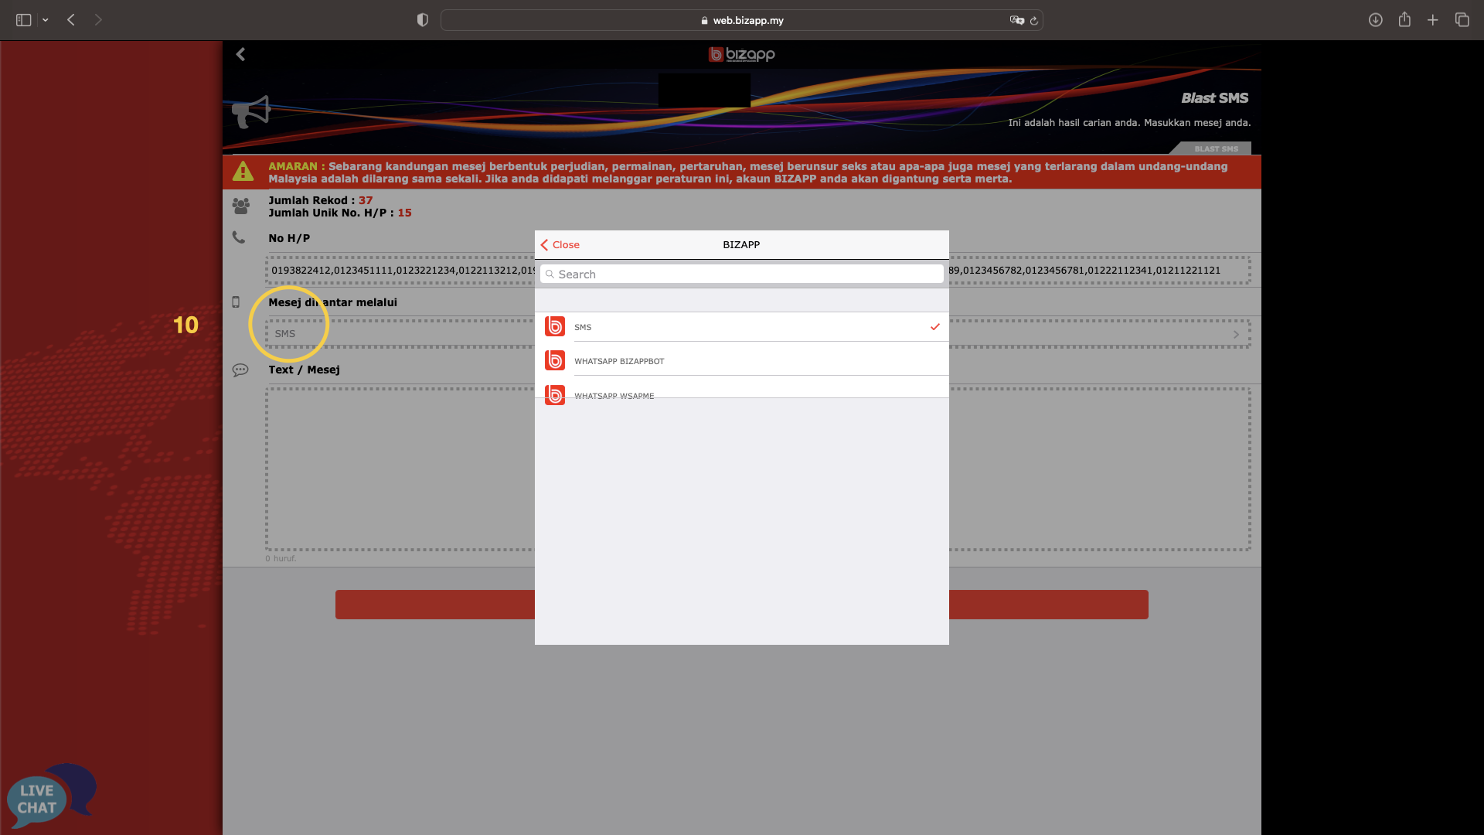Open the Mesej dihantar melalui SMS dropdown
Screen dimensions: 1484x835
[757, 334]
